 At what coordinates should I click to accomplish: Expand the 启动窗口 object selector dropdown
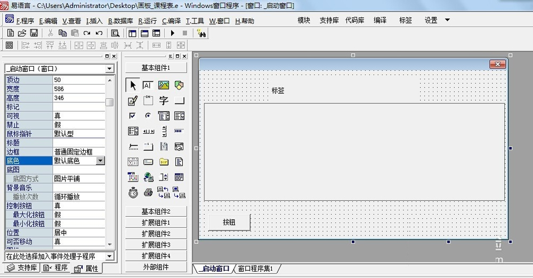[x=109, y=69]
